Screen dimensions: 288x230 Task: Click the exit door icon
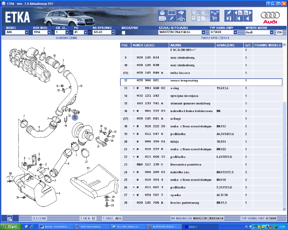pyautogui.click(x=229, y=19)
